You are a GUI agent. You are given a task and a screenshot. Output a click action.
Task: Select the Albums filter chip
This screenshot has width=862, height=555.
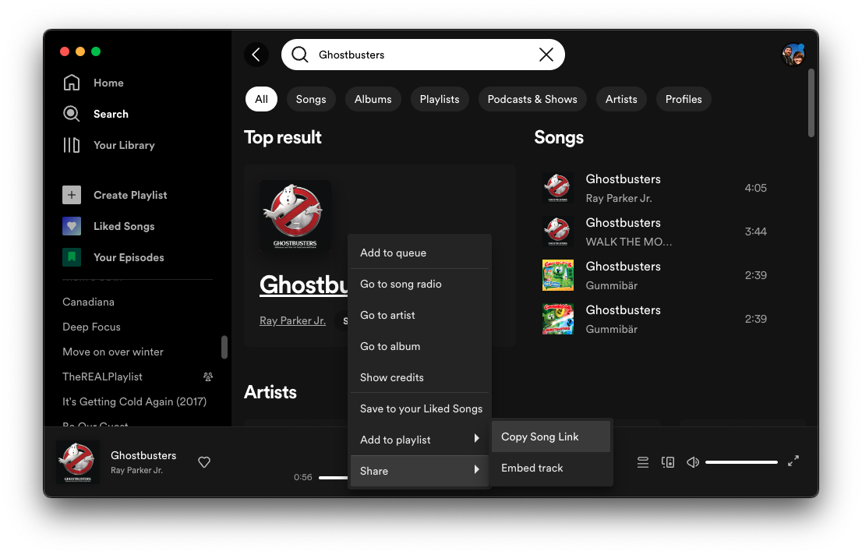(373, 99)
